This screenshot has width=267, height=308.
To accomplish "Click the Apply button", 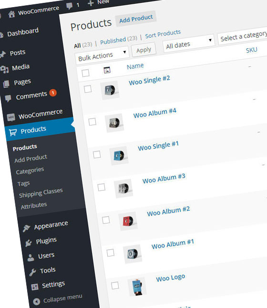I will (144, 50).
